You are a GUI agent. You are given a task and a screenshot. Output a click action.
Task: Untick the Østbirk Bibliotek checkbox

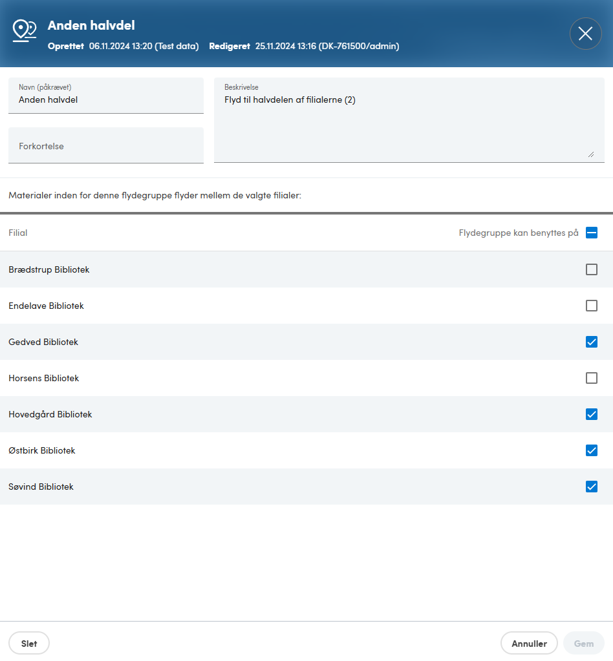coord(592,450)
